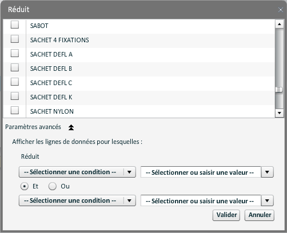Tick the SACHET DEFL C checkbox
This screenshot has width=287, height=233.
tap(15, 82)
